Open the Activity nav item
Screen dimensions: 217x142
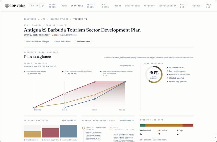coord(149,6)
